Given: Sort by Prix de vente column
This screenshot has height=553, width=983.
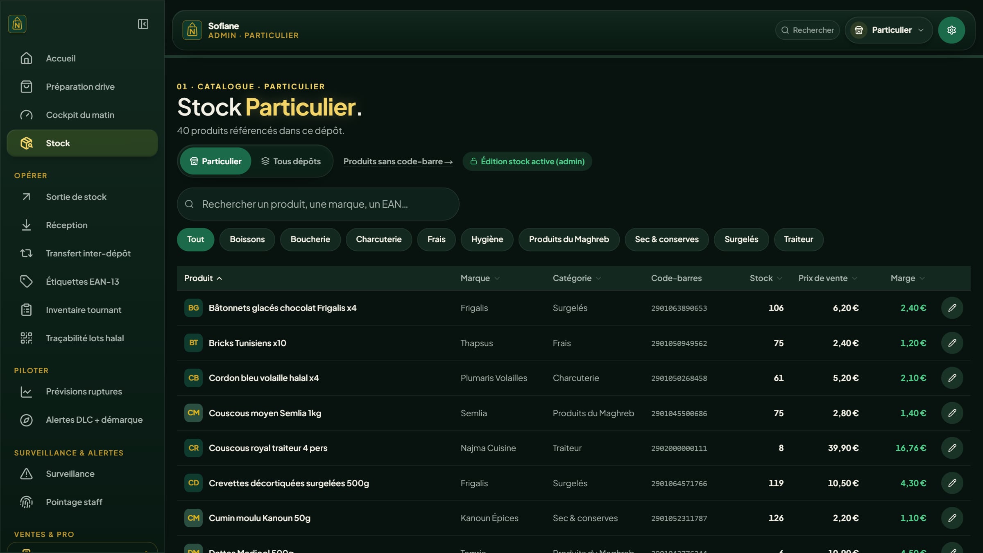Looking at the screenshot, I should 828,278.
